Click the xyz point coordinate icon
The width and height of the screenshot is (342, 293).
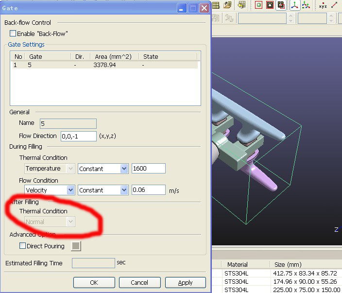click(323, 6)
